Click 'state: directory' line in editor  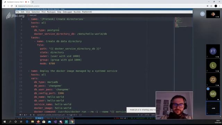pyautogui.click(x=52, y=52)
